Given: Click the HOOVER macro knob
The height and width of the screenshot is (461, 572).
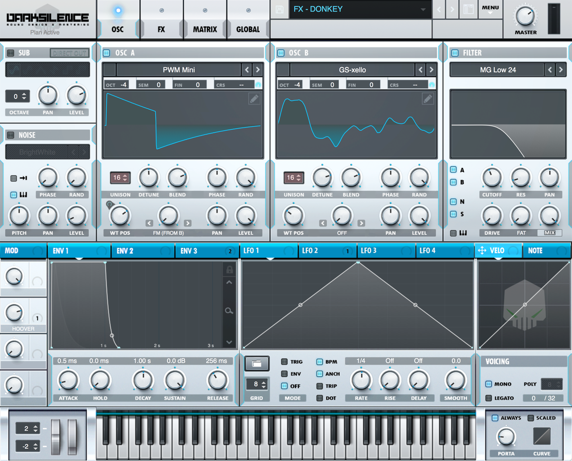Looking at the screenshot, I should [14, 313].
